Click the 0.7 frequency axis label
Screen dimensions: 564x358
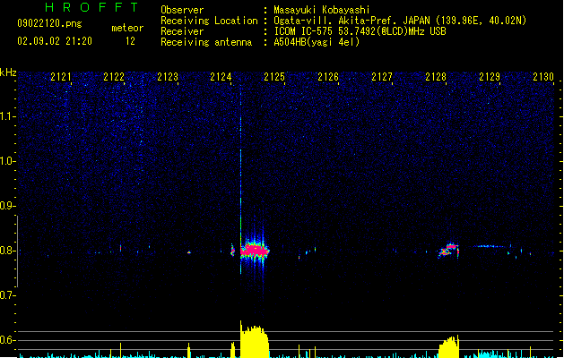coord(7,295)
